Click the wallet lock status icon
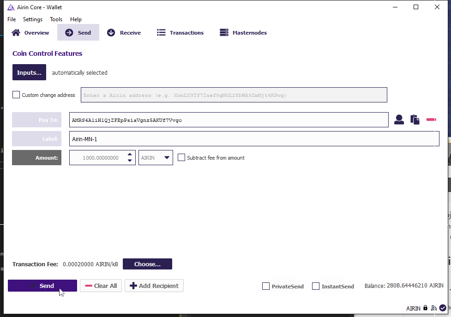The height and width of the screenshot is (317, 451). tap(426, 308)
